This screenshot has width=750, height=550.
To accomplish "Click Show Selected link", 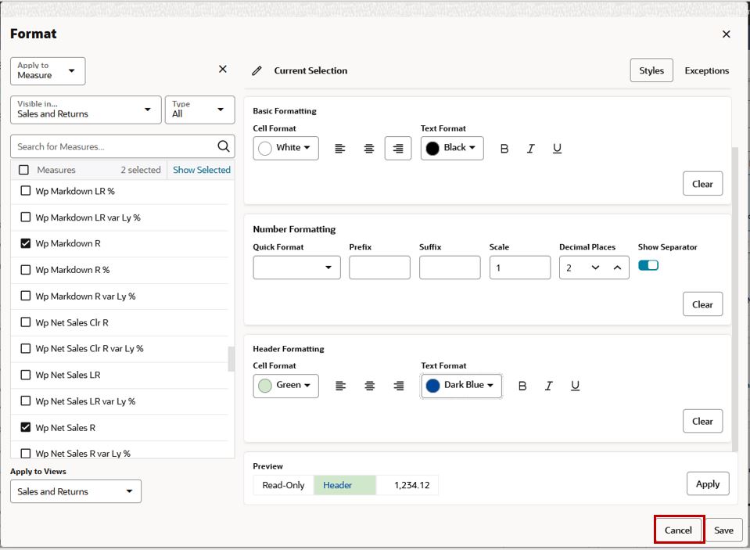I will pos(201,170).
